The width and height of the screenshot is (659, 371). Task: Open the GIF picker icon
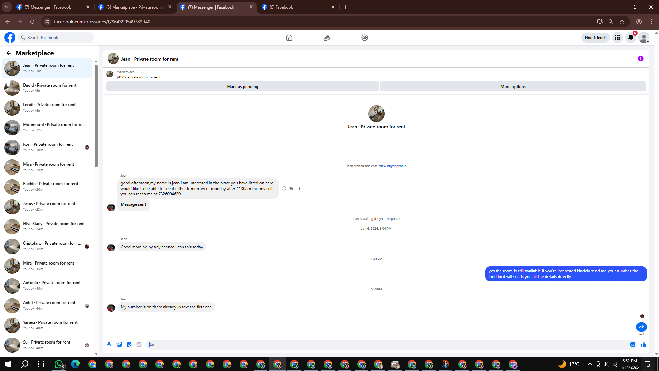tap(139, 345)
